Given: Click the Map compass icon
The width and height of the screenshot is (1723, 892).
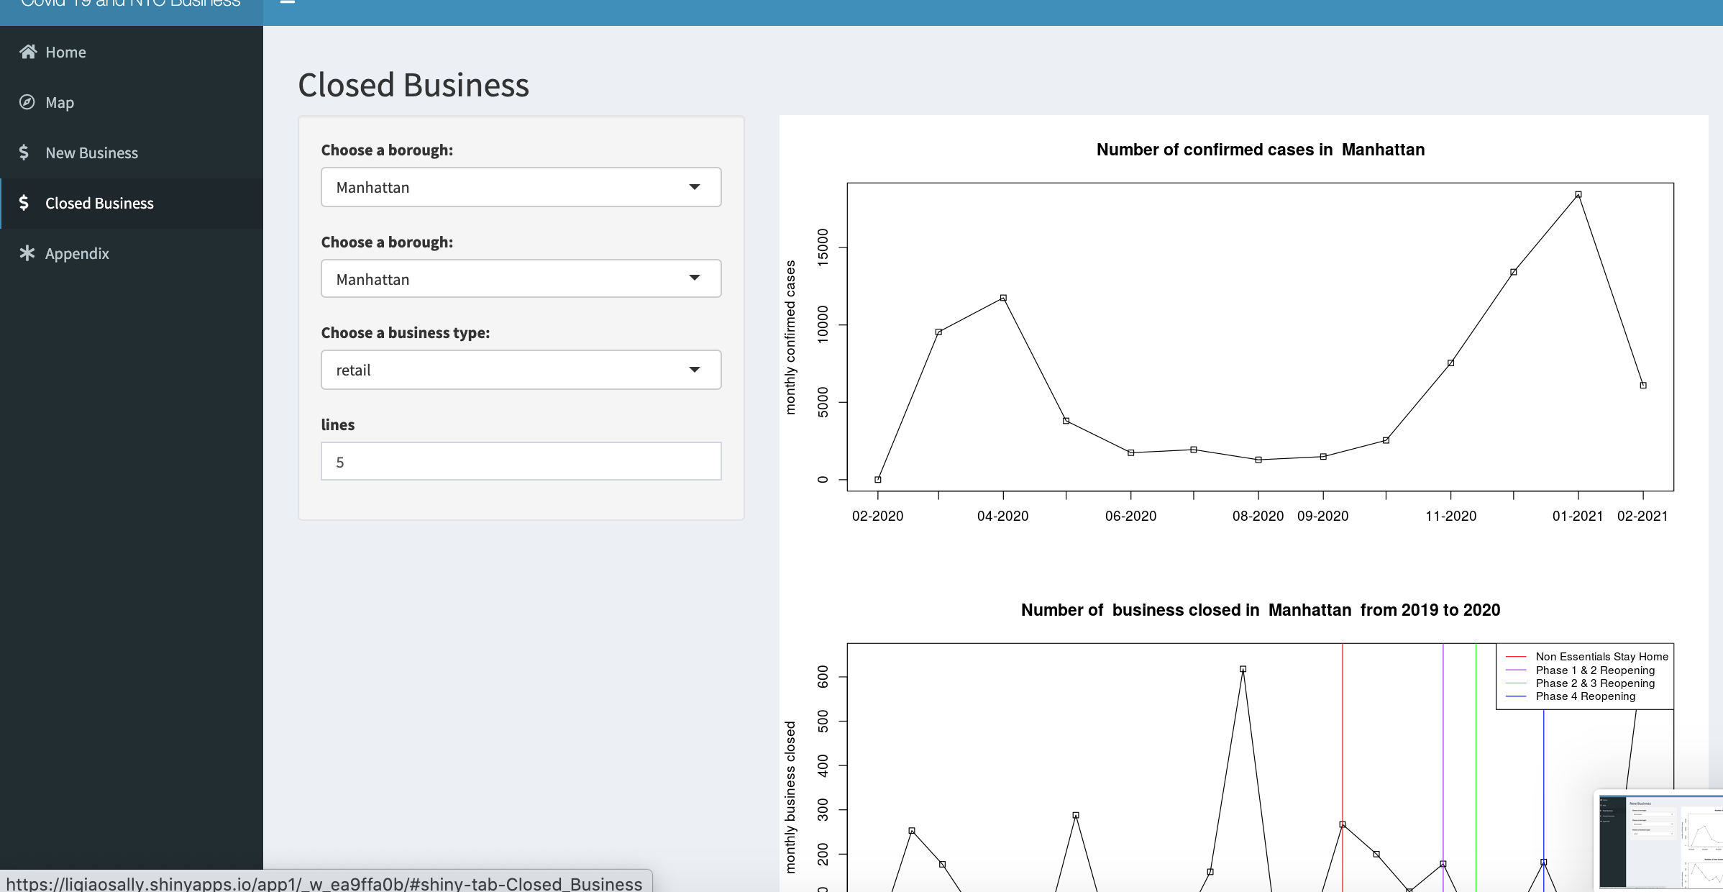Looking at the screenshot, I should pos(27,102).
